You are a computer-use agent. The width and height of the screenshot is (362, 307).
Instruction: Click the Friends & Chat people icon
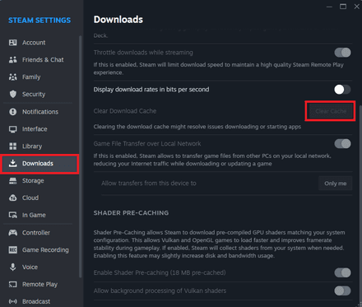click(x=13, y=59)
